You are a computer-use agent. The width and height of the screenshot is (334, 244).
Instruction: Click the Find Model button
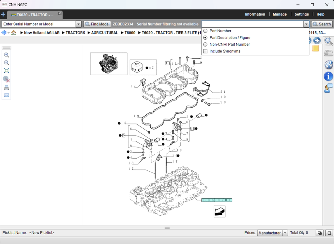97,24
